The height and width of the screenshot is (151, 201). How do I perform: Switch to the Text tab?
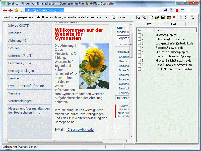[x=173, y=24]
